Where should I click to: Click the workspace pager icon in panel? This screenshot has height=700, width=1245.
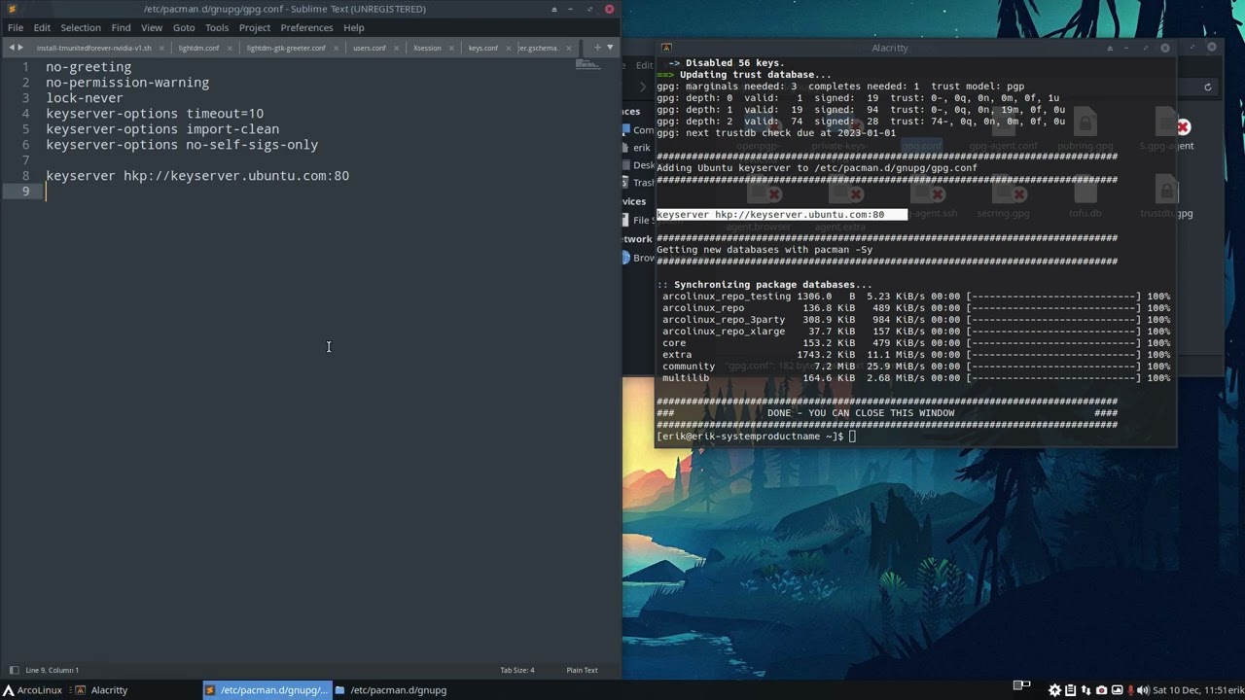tap(1021, 685)
